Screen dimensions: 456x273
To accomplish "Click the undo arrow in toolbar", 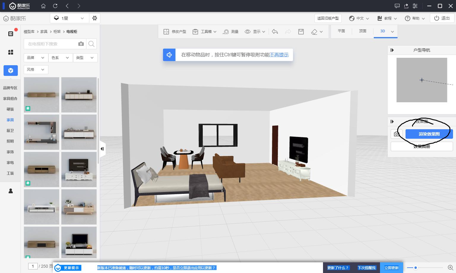I will coord(275,32).
